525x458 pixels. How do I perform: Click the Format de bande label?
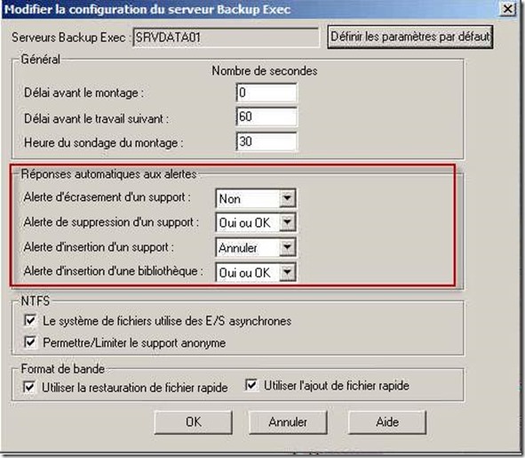(62, 369)
